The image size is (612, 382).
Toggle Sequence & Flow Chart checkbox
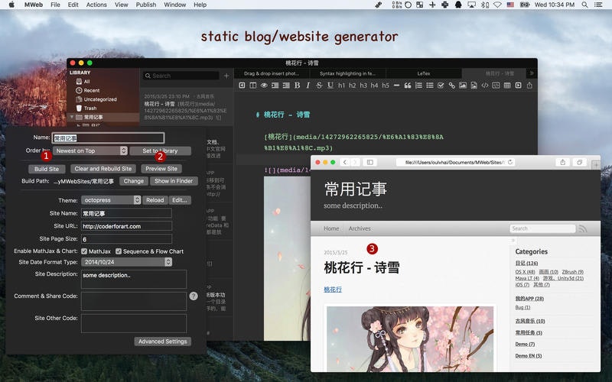tap(119, 251)
